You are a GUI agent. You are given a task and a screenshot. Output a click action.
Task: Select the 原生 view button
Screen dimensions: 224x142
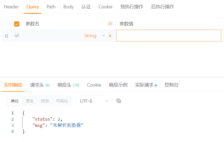coord(30,101)
